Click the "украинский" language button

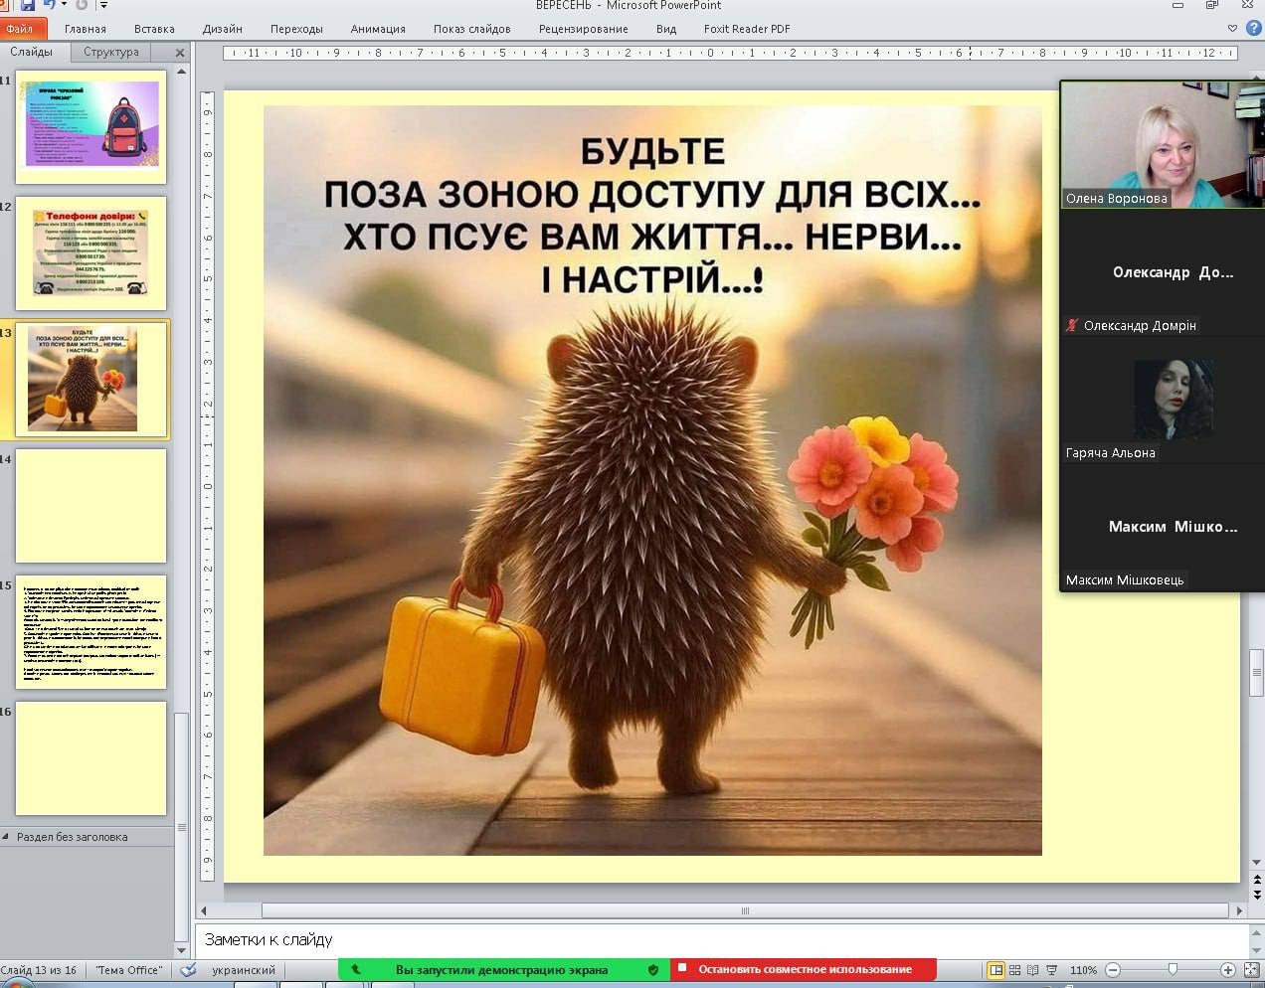[x=244, y=970]
